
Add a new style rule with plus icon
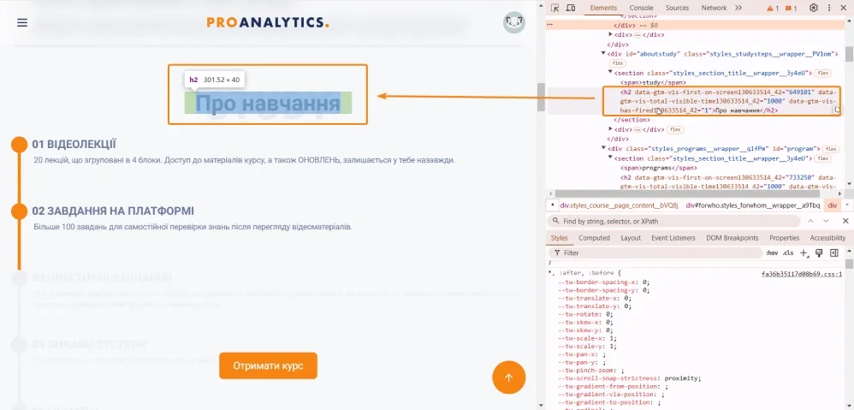(803, 253)
